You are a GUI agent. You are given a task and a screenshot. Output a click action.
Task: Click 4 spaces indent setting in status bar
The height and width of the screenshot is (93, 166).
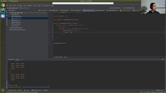[x=153, y=92]
